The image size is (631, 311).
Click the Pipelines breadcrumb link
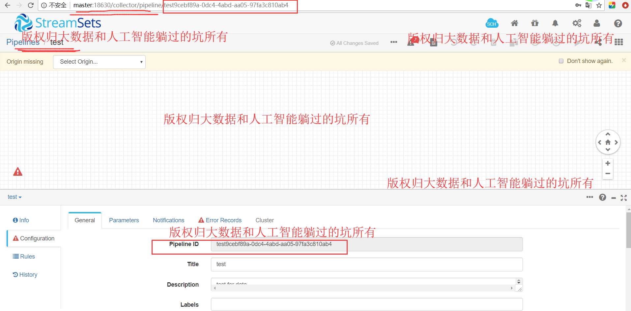coord(23,42)
